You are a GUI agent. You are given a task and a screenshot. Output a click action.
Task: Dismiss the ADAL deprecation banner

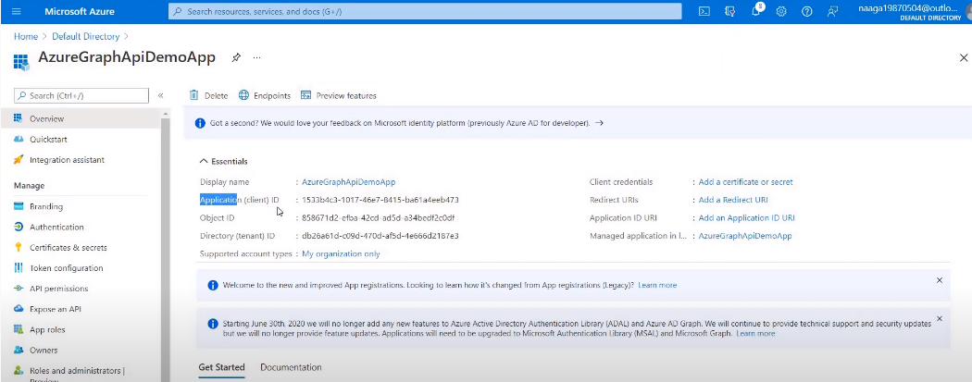tap(940, 318)
